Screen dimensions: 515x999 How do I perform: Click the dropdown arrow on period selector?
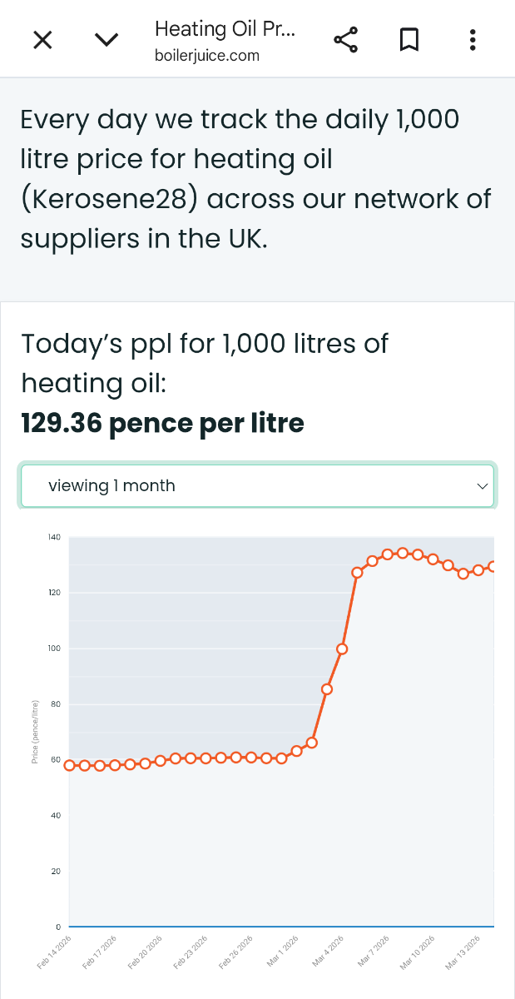(482, 486)
